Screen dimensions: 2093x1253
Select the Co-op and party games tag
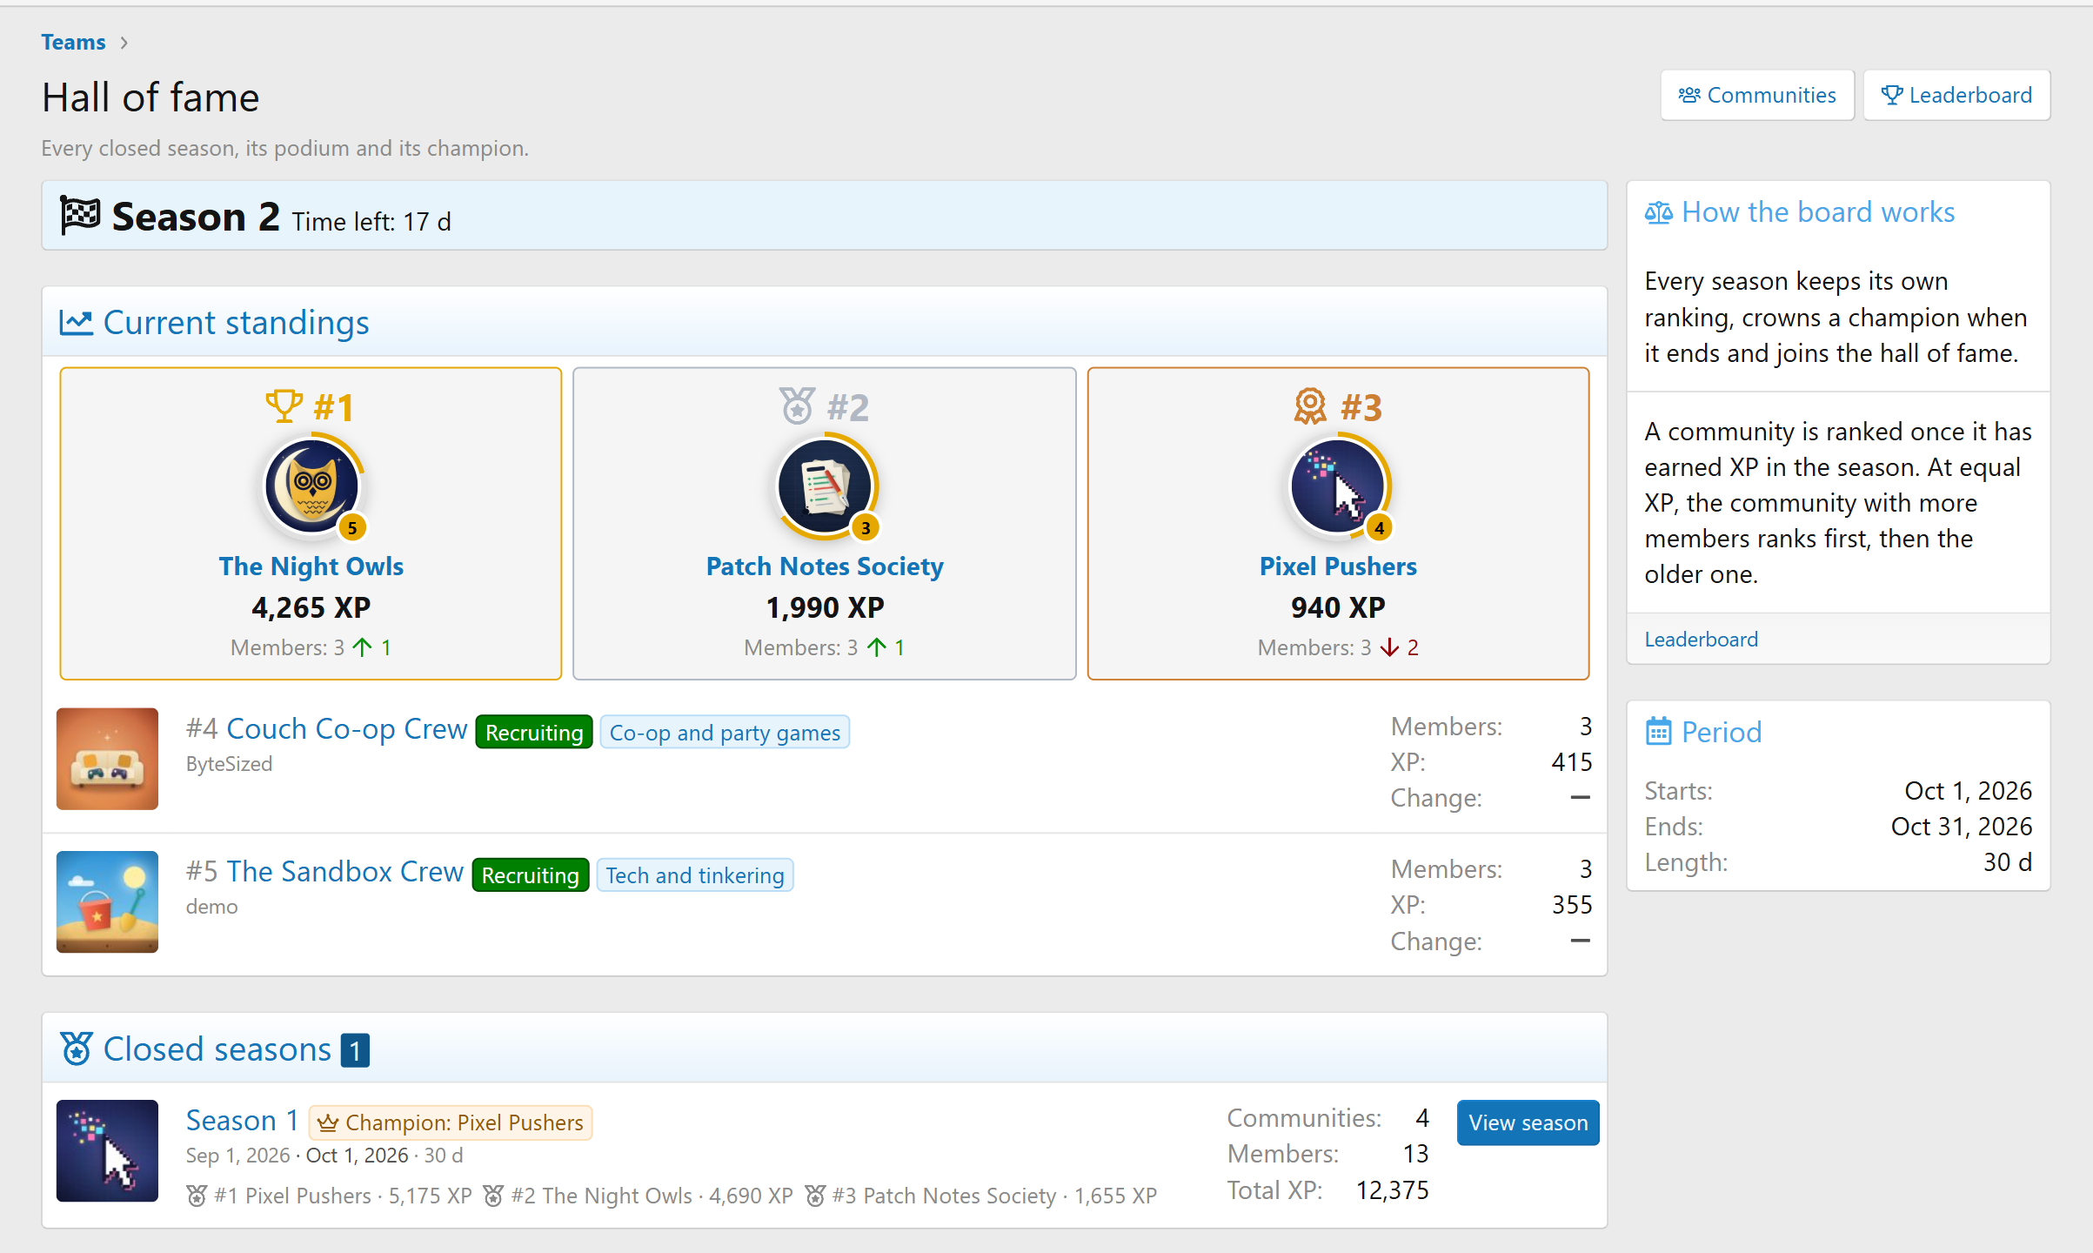(725, 733)
